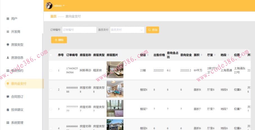Click the 2222222 sale price cell
255x130 pixels.
159,70
